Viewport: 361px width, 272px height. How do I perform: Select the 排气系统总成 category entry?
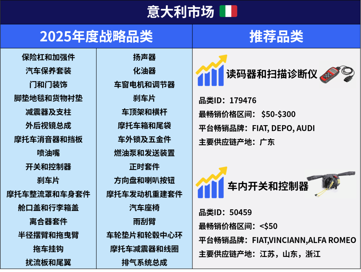point(144,262)
